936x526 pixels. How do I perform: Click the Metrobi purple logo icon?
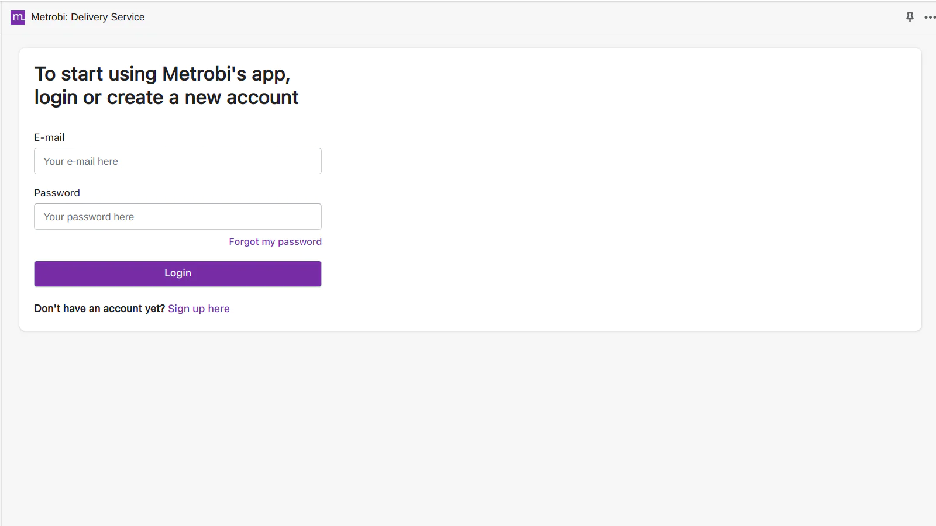coord(18,18)
